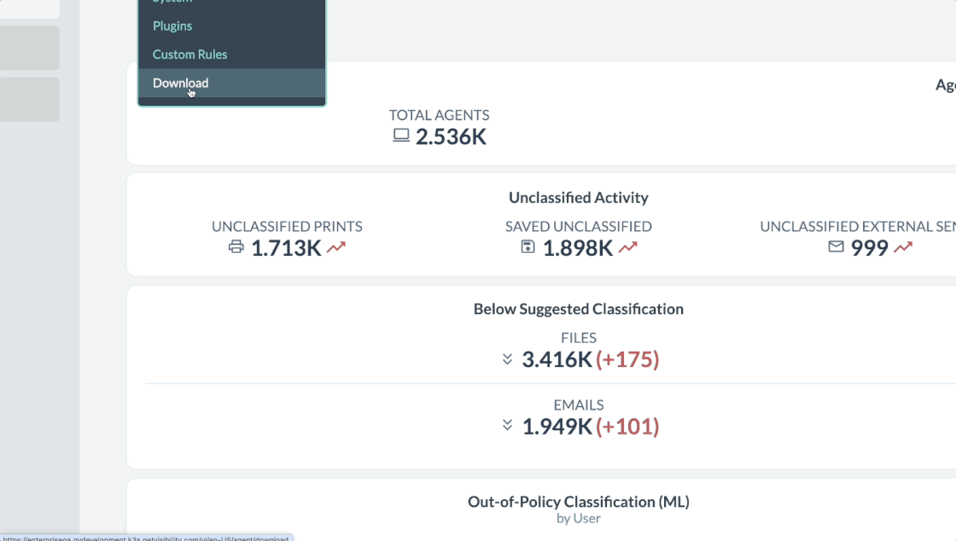This screenshot has width=956, height=541.
Task: Click the double chevron beside Files 3.416K
Action: 508,359
